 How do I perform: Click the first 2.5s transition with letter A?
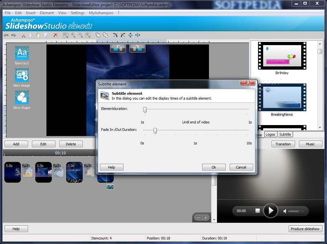point(28,172)
